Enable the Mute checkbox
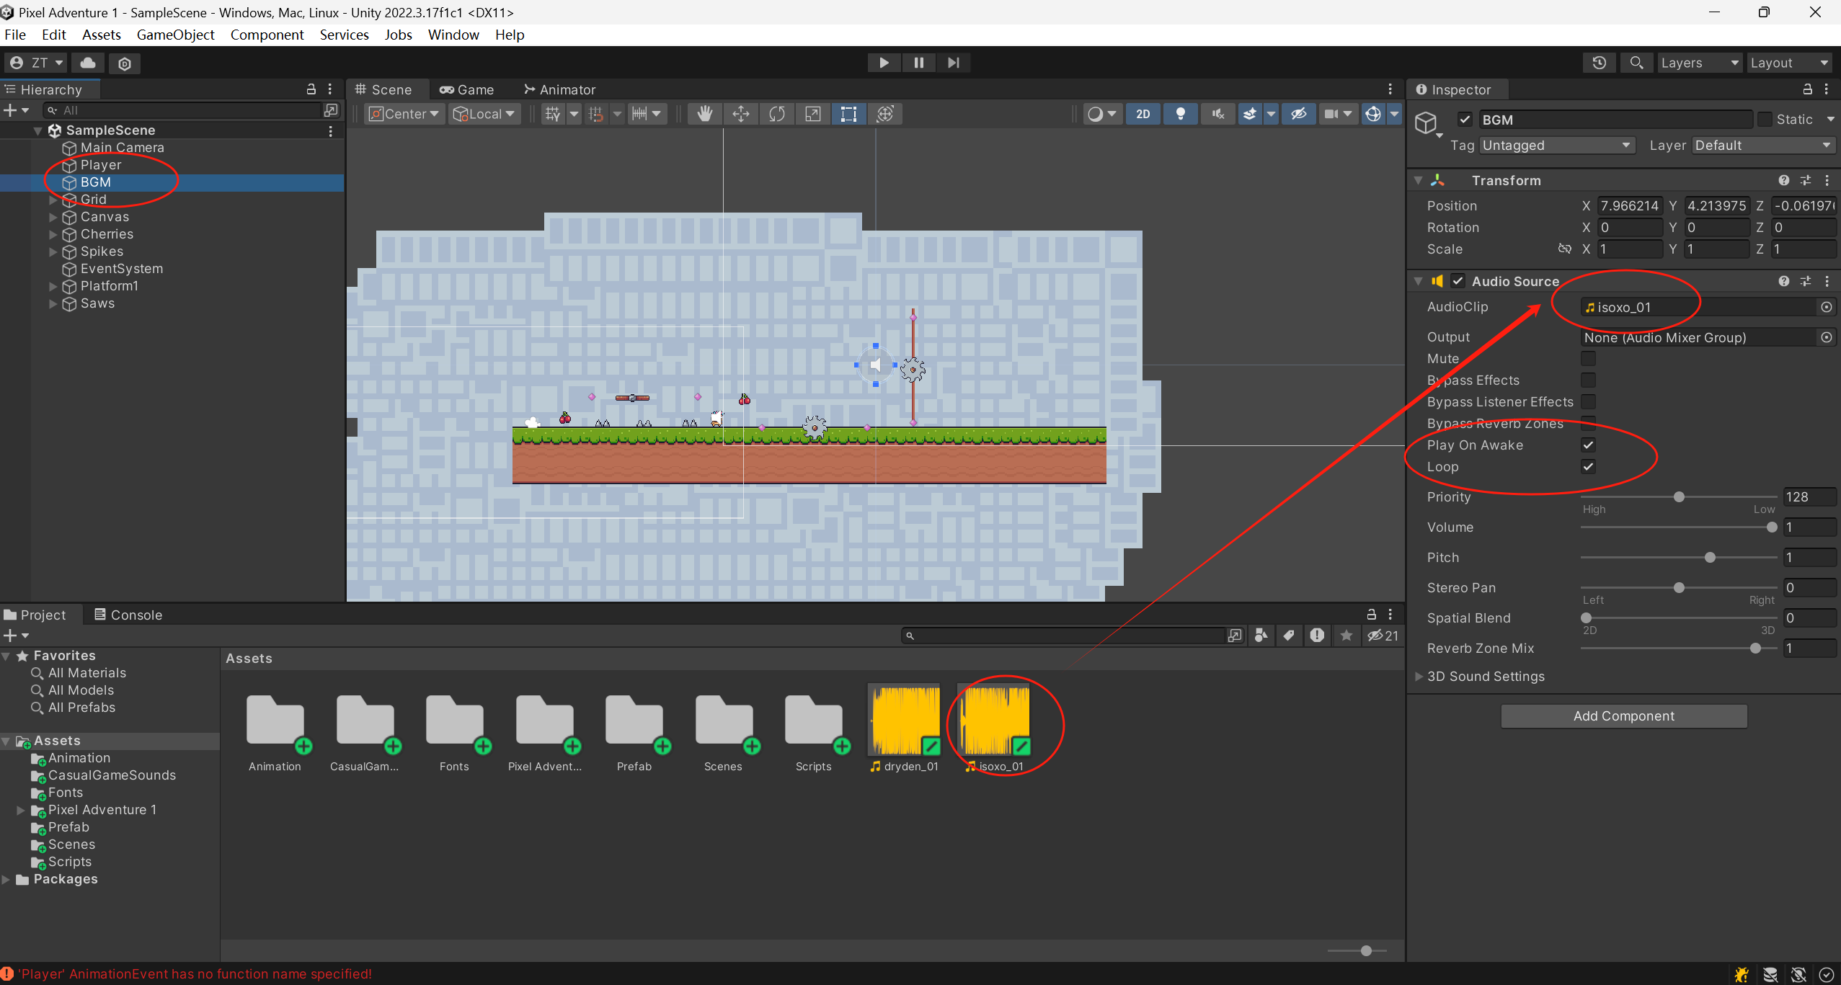Image resolution: width=1841 pixels, height=985 pixels. pos(1588,358)
